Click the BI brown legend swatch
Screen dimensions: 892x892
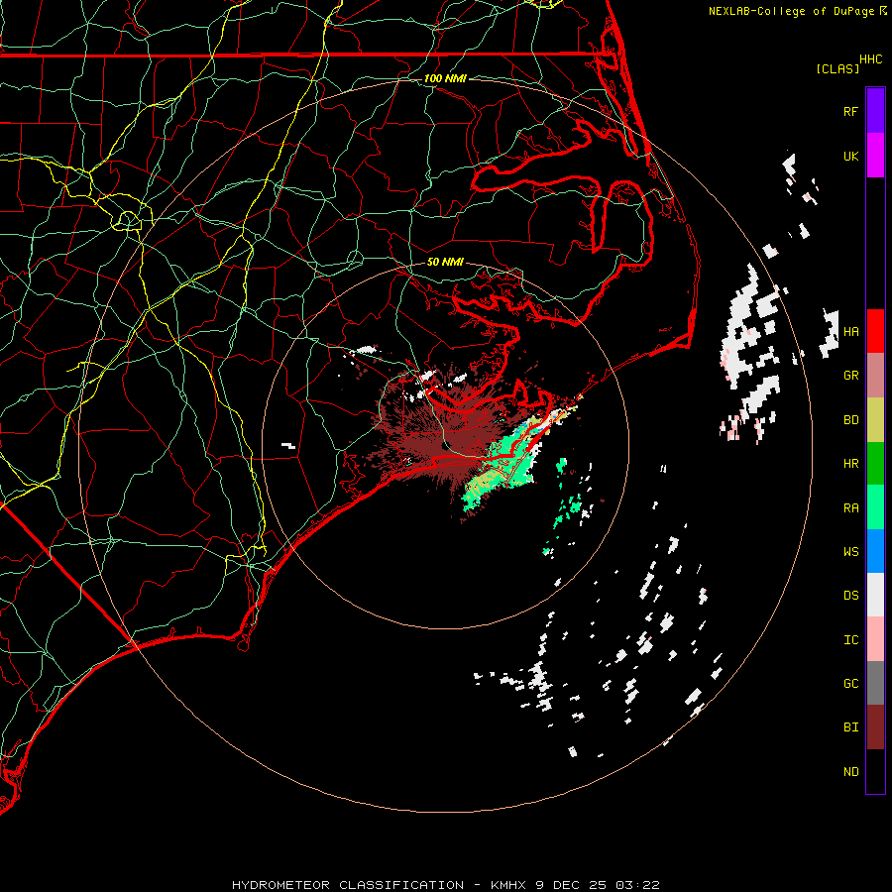(x=875, y=727)
